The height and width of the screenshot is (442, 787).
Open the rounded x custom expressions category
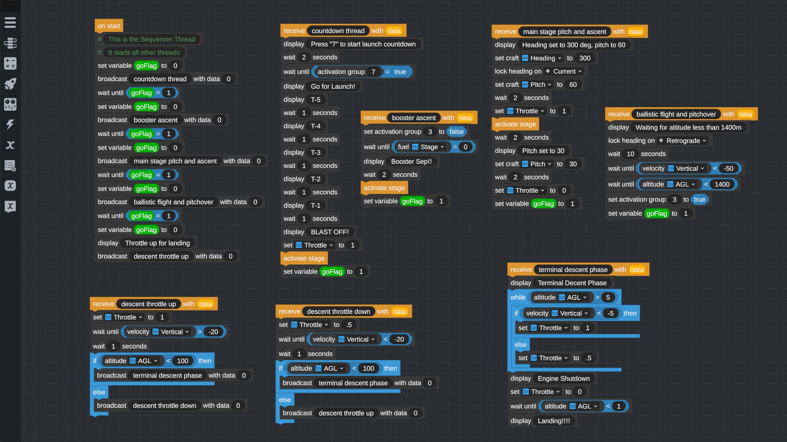point(10,186)
